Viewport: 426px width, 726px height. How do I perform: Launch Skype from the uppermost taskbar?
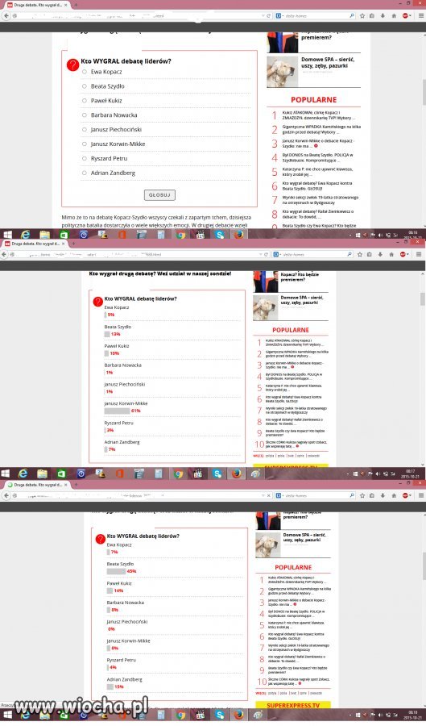[x=220, y=235]
